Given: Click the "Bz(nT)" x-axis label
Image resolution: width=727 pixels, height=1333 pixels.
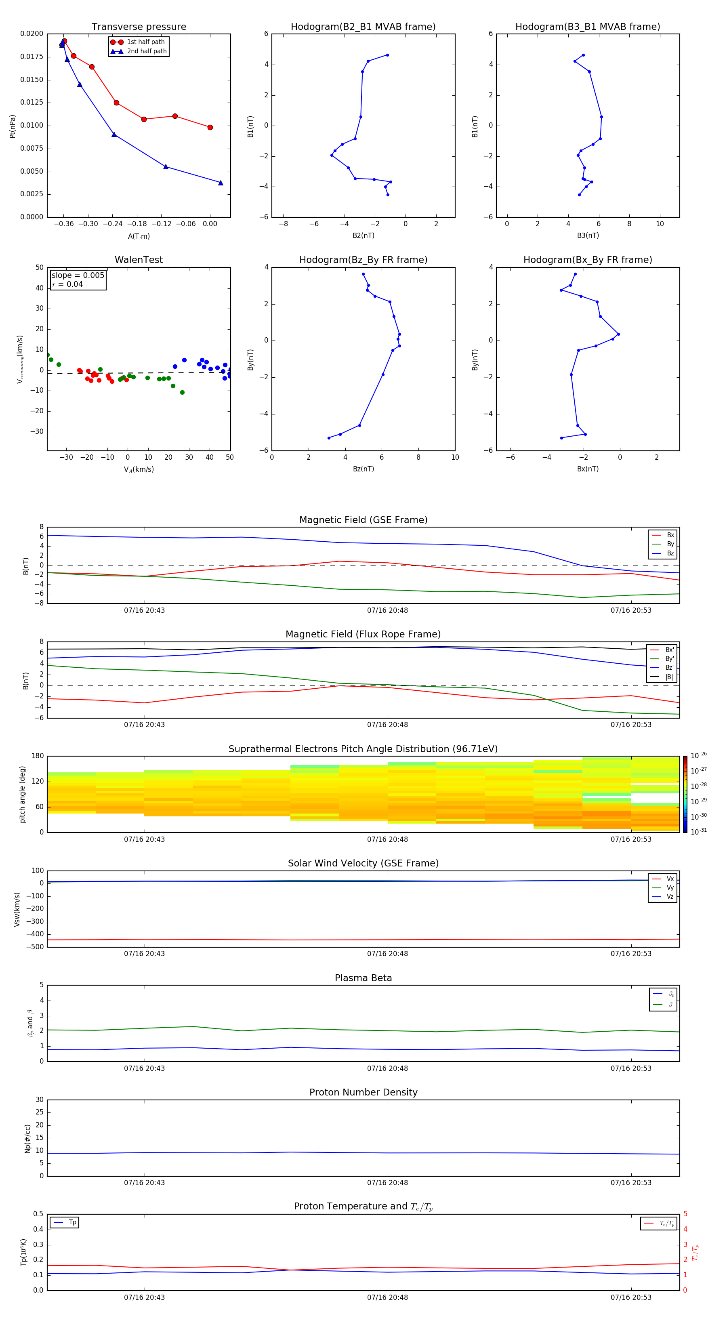Looking at the screenshot, I should (x=363, y=469).
